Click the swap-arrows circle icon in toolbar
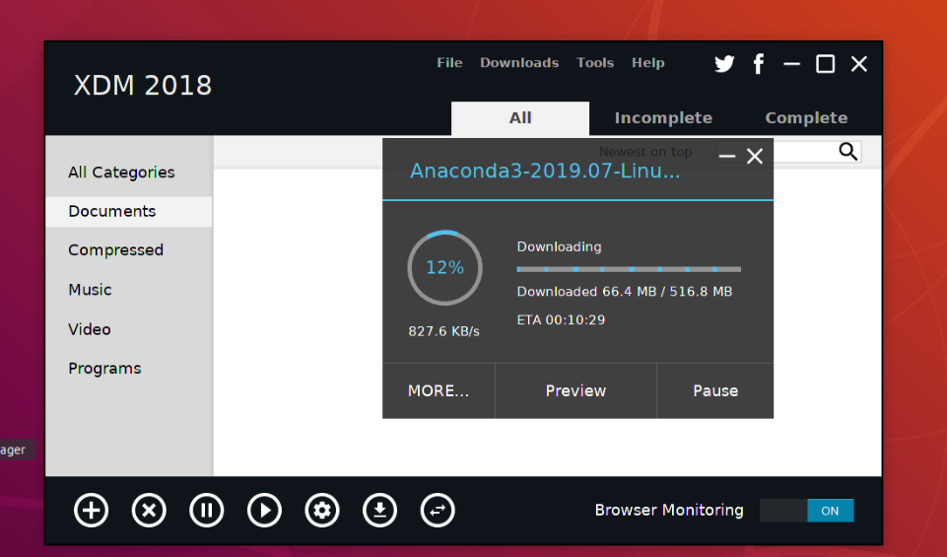Screen dimensions: 947x557 [x=438, y=511]
